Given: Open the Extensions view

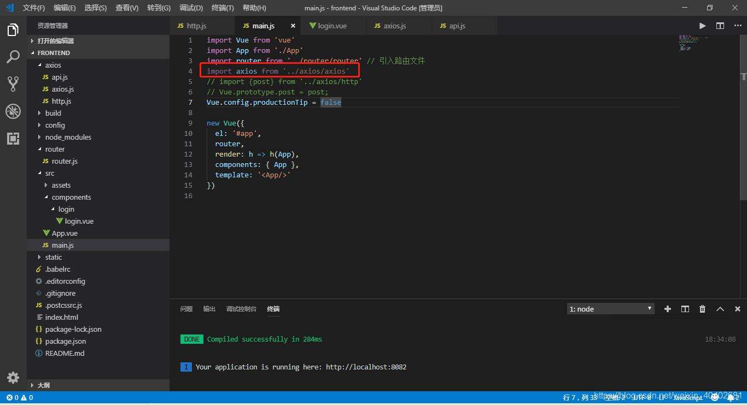Looking at the screenshot, I should tap(13, 139).
